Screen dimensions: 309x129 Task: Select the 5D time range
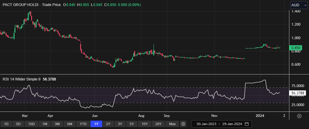click(18, 124)
